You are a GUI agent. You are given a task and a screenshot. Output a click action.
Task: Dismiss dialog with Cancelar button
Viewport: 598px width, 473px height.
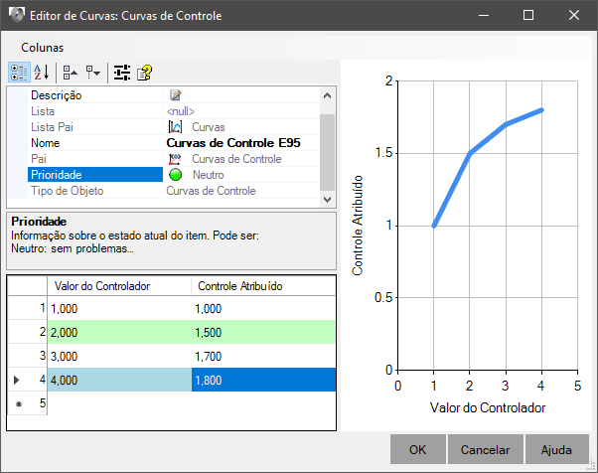pos(485,449)
